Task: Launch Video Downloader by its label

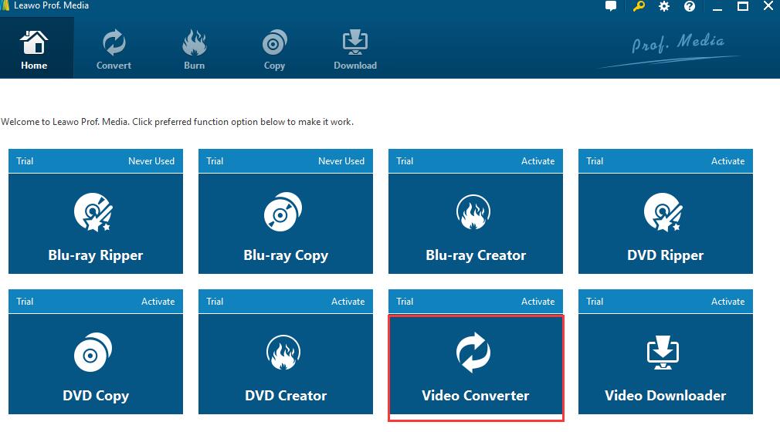Action: click(665, 396)
